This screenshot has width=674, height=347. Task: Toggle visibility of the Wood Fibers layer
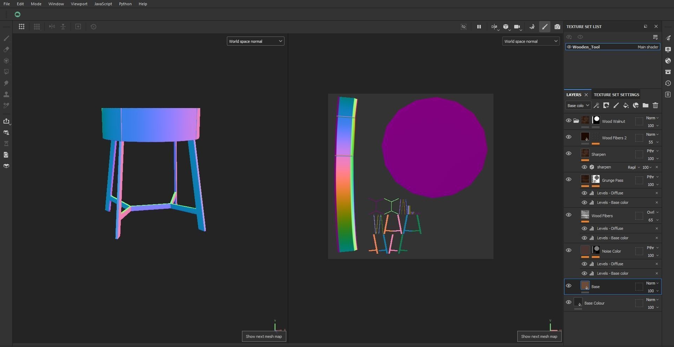[569, 215]
